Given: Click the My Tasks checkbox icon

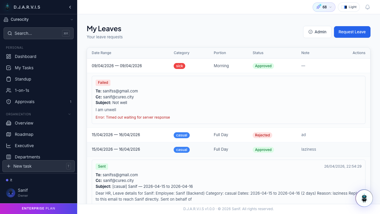Looking at the screenshot, I should [9, 68].
